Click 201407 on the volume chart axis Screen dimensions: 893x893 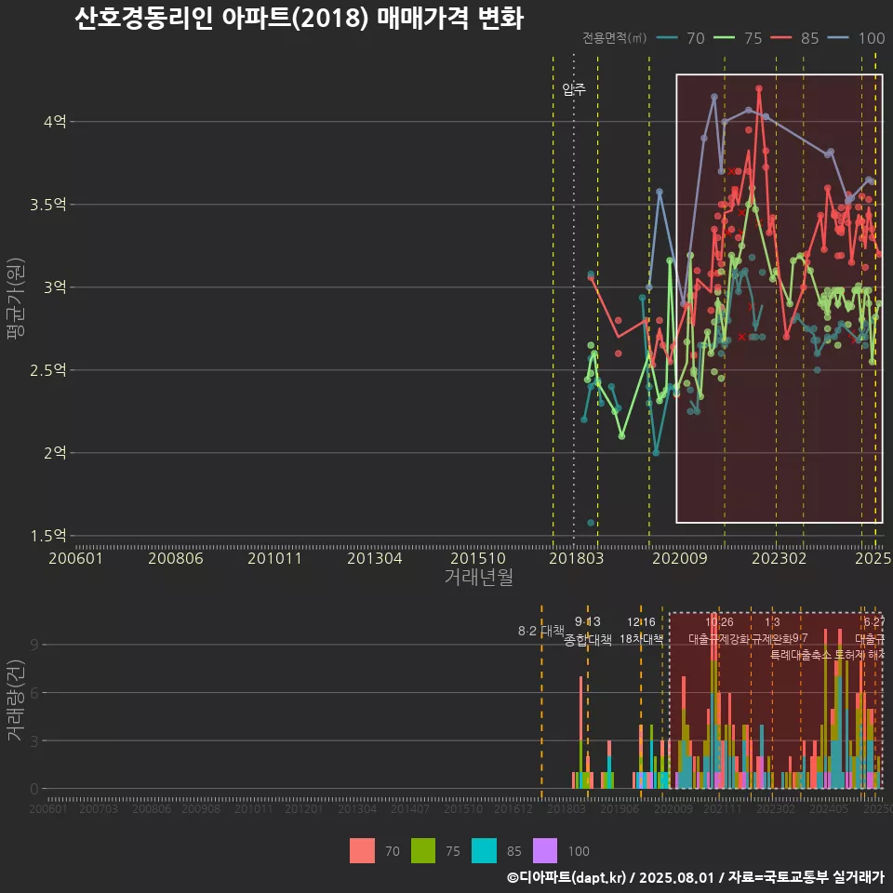coord(410,808)
